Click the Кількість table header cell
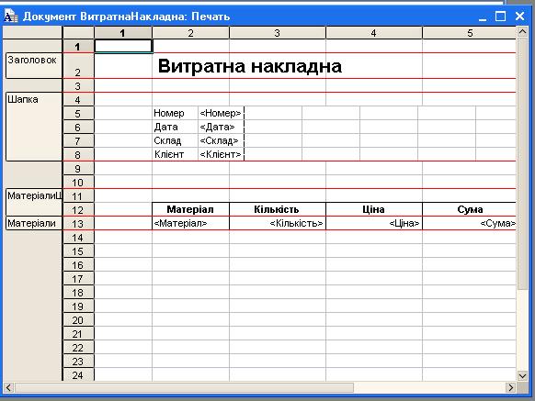 (278, 209)
